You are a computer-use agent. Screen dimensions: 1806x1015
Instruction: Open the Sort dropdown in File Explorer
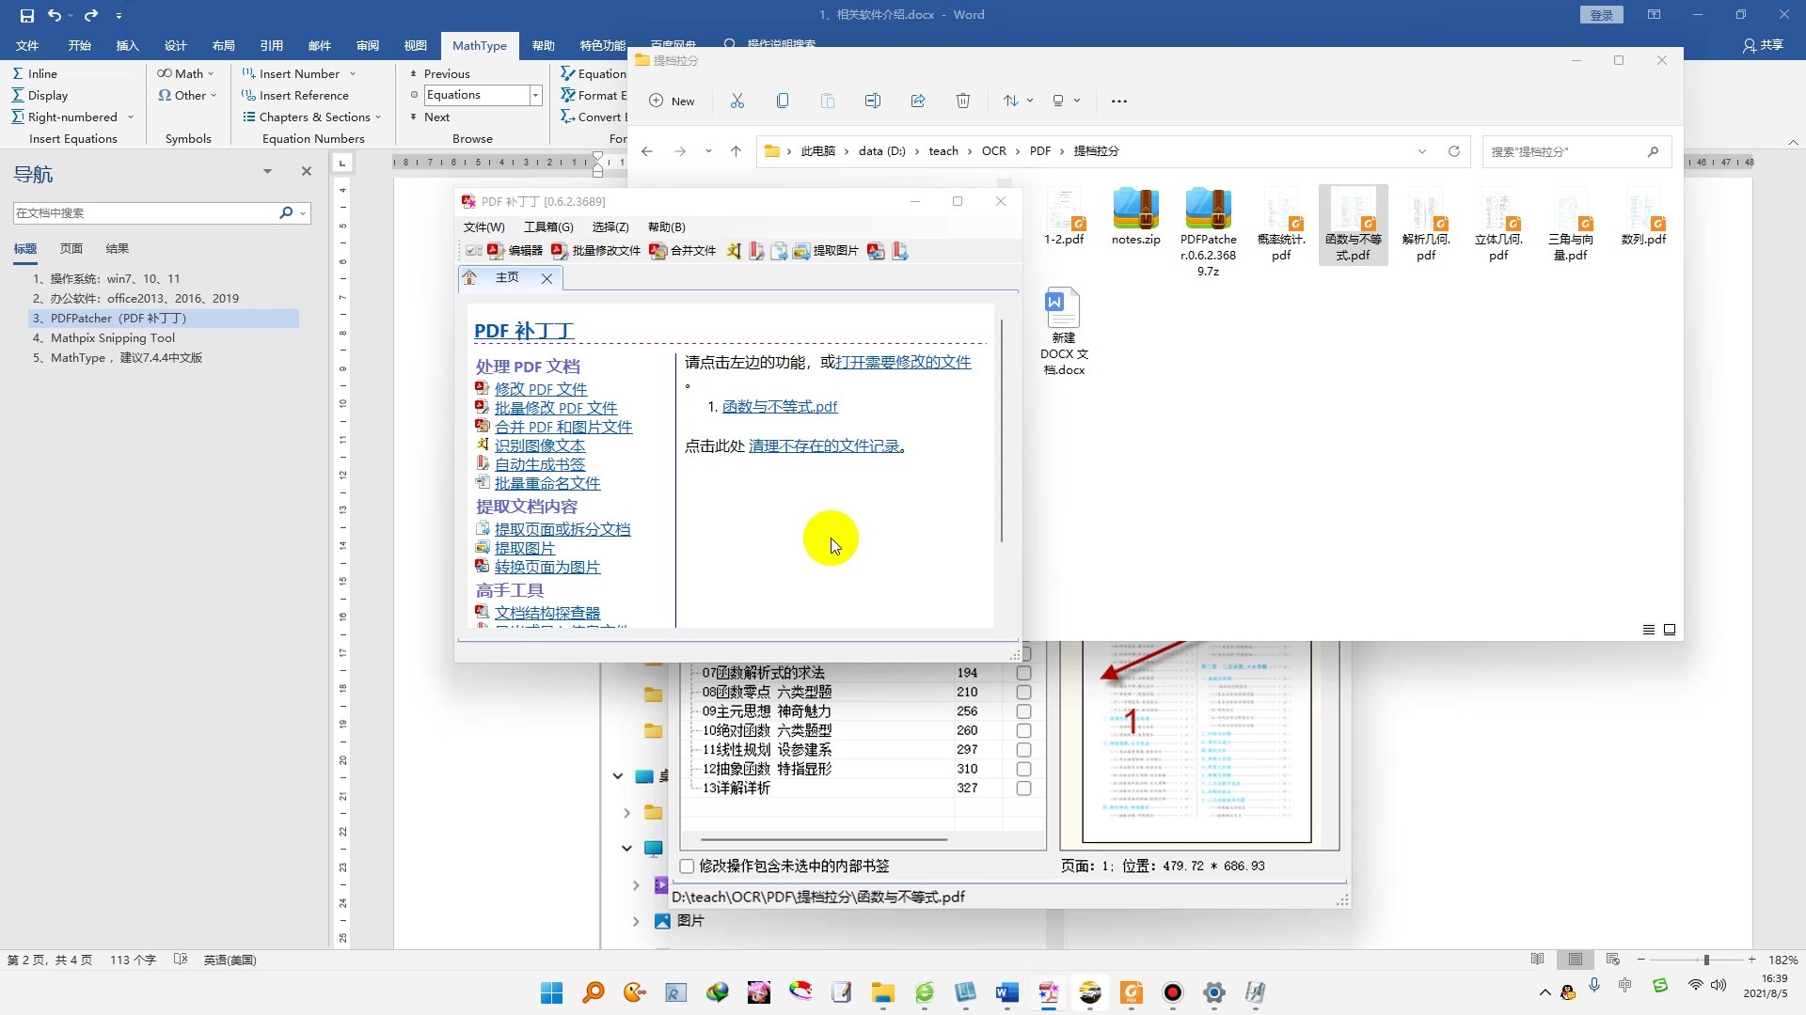point(1018,101)
